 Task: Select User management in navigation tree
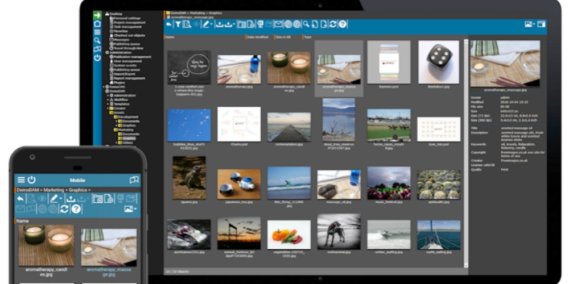point(127,61)
